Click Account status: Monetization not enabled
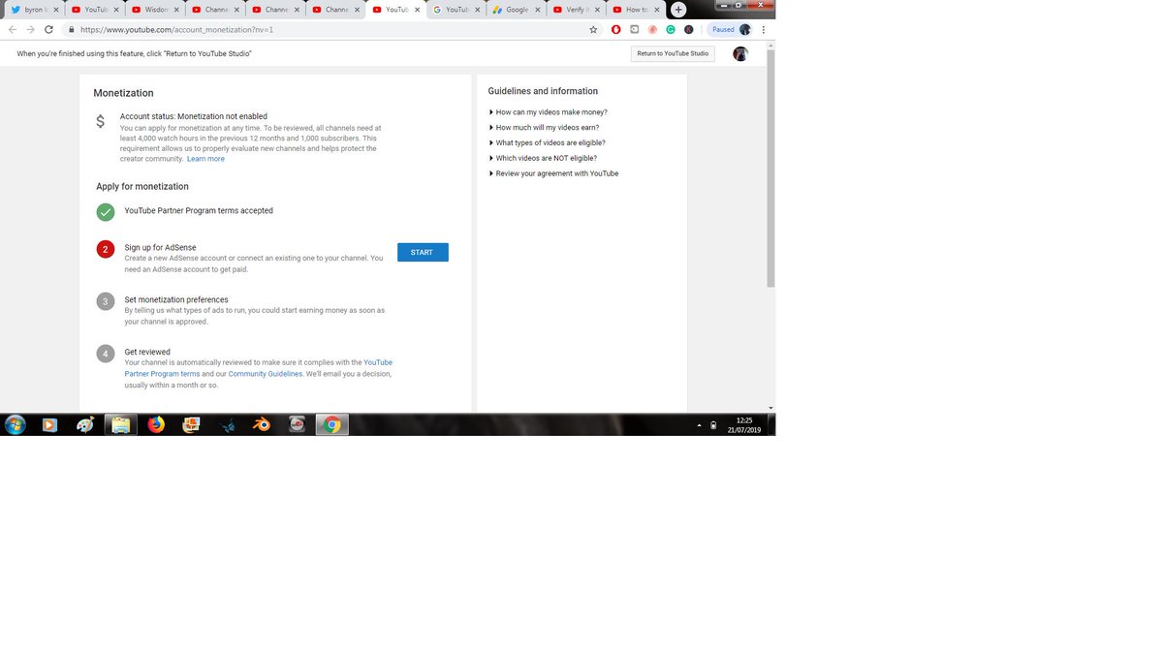The height and width of the screenshot is (651, 1163). click(194, 116)
